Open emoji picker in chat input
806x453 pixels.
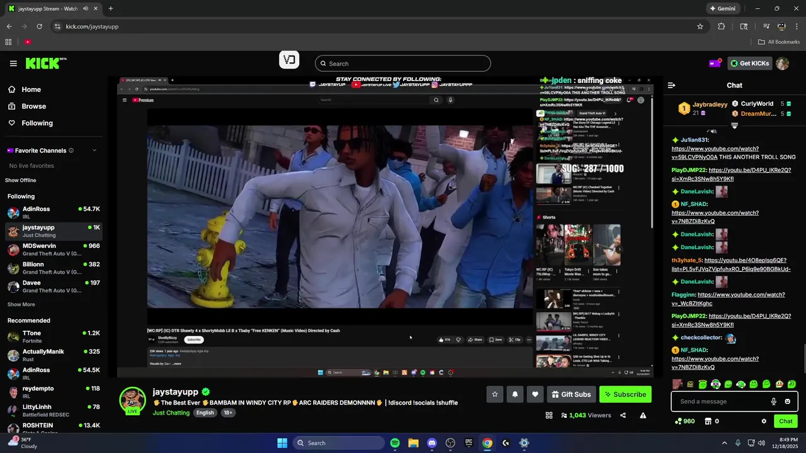787,401
